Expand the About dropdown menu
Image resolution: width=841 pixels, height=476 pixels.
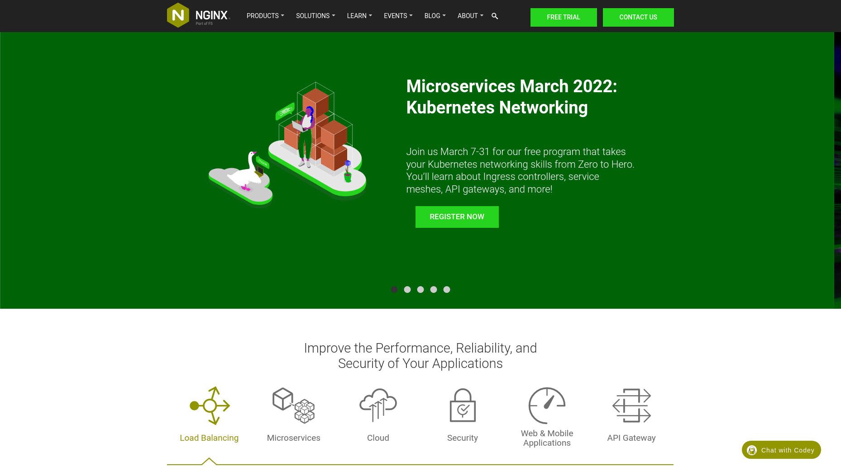pos(470,16)
